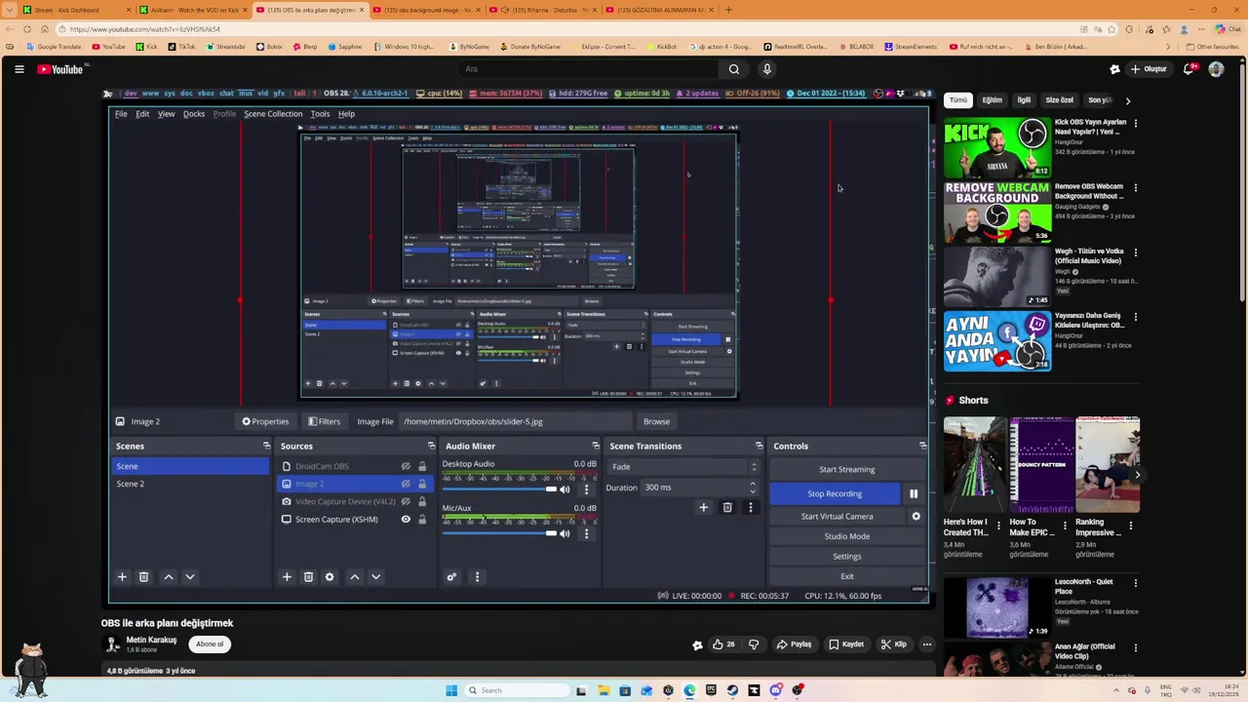Open virtual camera gear settings in OBS
1248x702 pixels.
tap(916, 517)
